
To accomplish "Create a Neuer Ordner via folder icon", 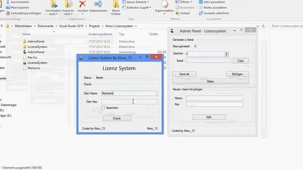I will 116,4.
